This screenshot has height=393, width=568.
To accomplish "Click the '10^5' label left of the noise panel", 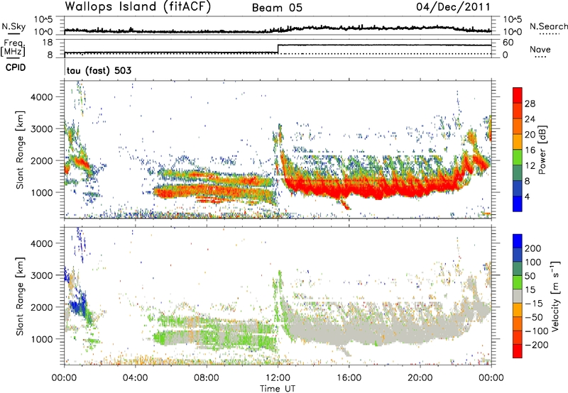I will point(43,19).
